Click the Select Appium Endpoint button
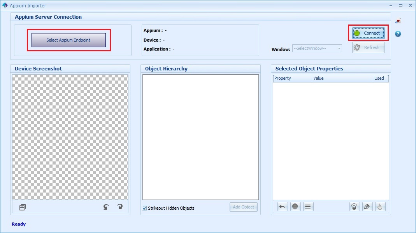The height and width of the screenshot is (233, 416). point(68,40)
